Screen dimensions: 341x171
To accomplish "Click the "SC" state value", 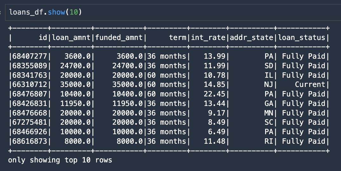I will point(269,122).
